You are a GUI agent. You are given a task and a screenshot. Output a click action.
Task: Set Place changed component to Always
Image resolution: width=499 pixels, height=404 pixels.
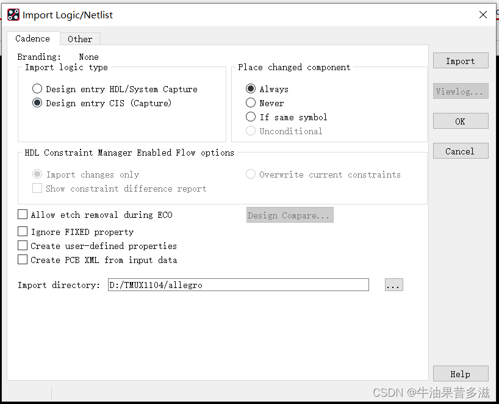pos(251,89)
